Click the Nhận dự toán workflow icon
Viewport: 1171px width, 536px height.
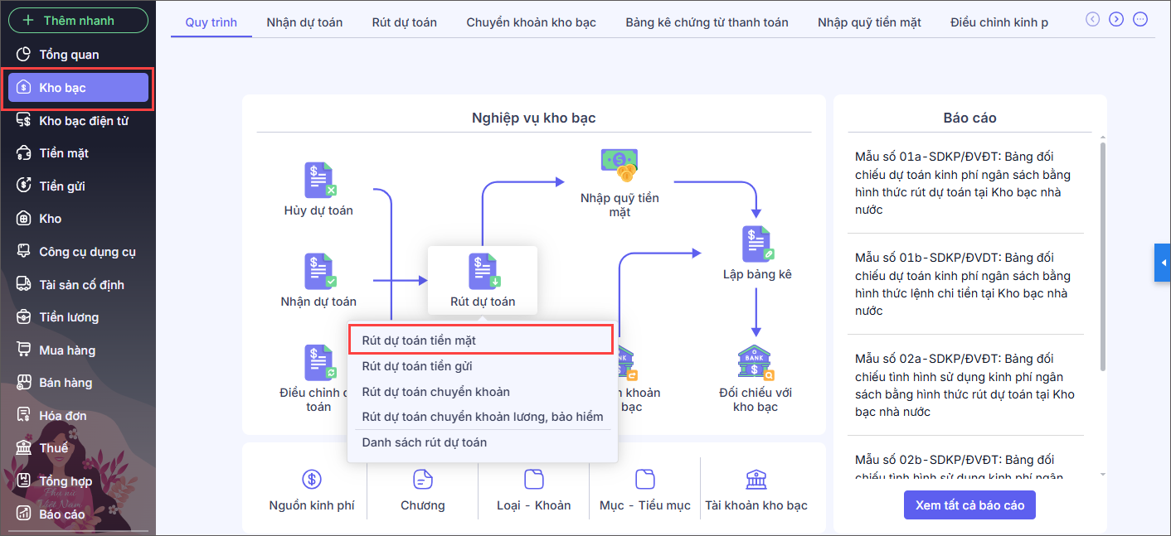[x=319, y=272]
